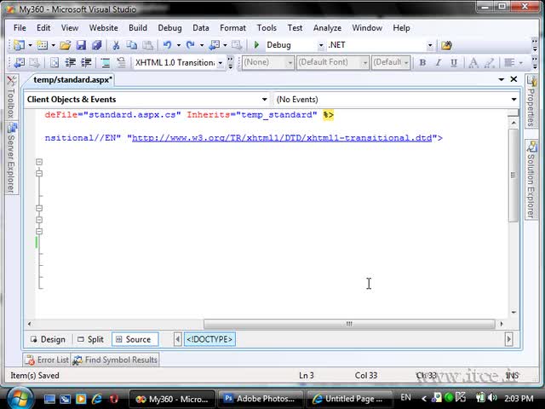
Task: Select the temp/standard.aspx document tab
Action: tap(72, 80)
